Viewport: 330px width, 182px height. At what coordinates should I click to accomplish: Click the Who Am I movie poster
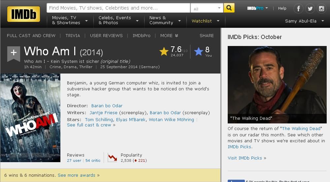30,117
